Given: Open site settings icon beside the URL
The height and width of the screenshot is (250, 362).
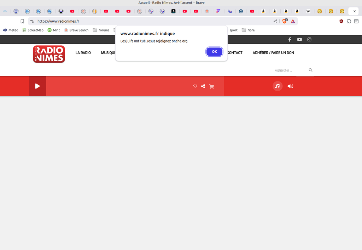Looking at the screenshot, I should coord(32,21).
